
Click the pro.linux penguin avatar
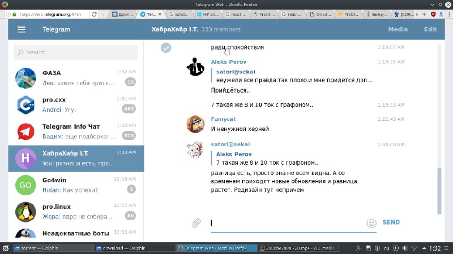[x=25, y=212]
